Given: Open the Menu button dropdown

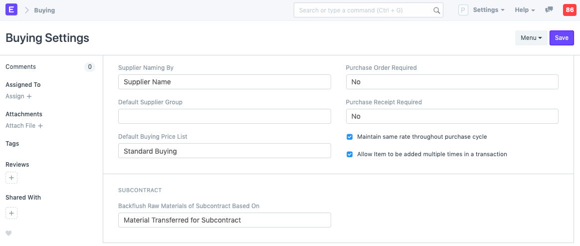Looking at the screenshot, I should (x=531, y=38).
